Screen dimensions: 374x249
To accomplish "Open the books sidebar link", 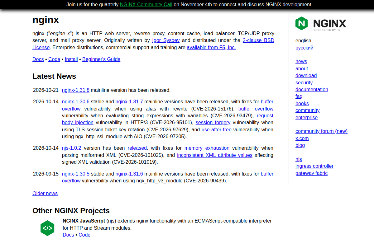I will 302,103.
